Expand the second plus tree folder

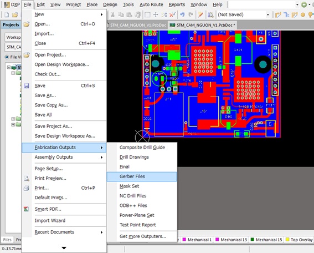(x=13, y=125)
